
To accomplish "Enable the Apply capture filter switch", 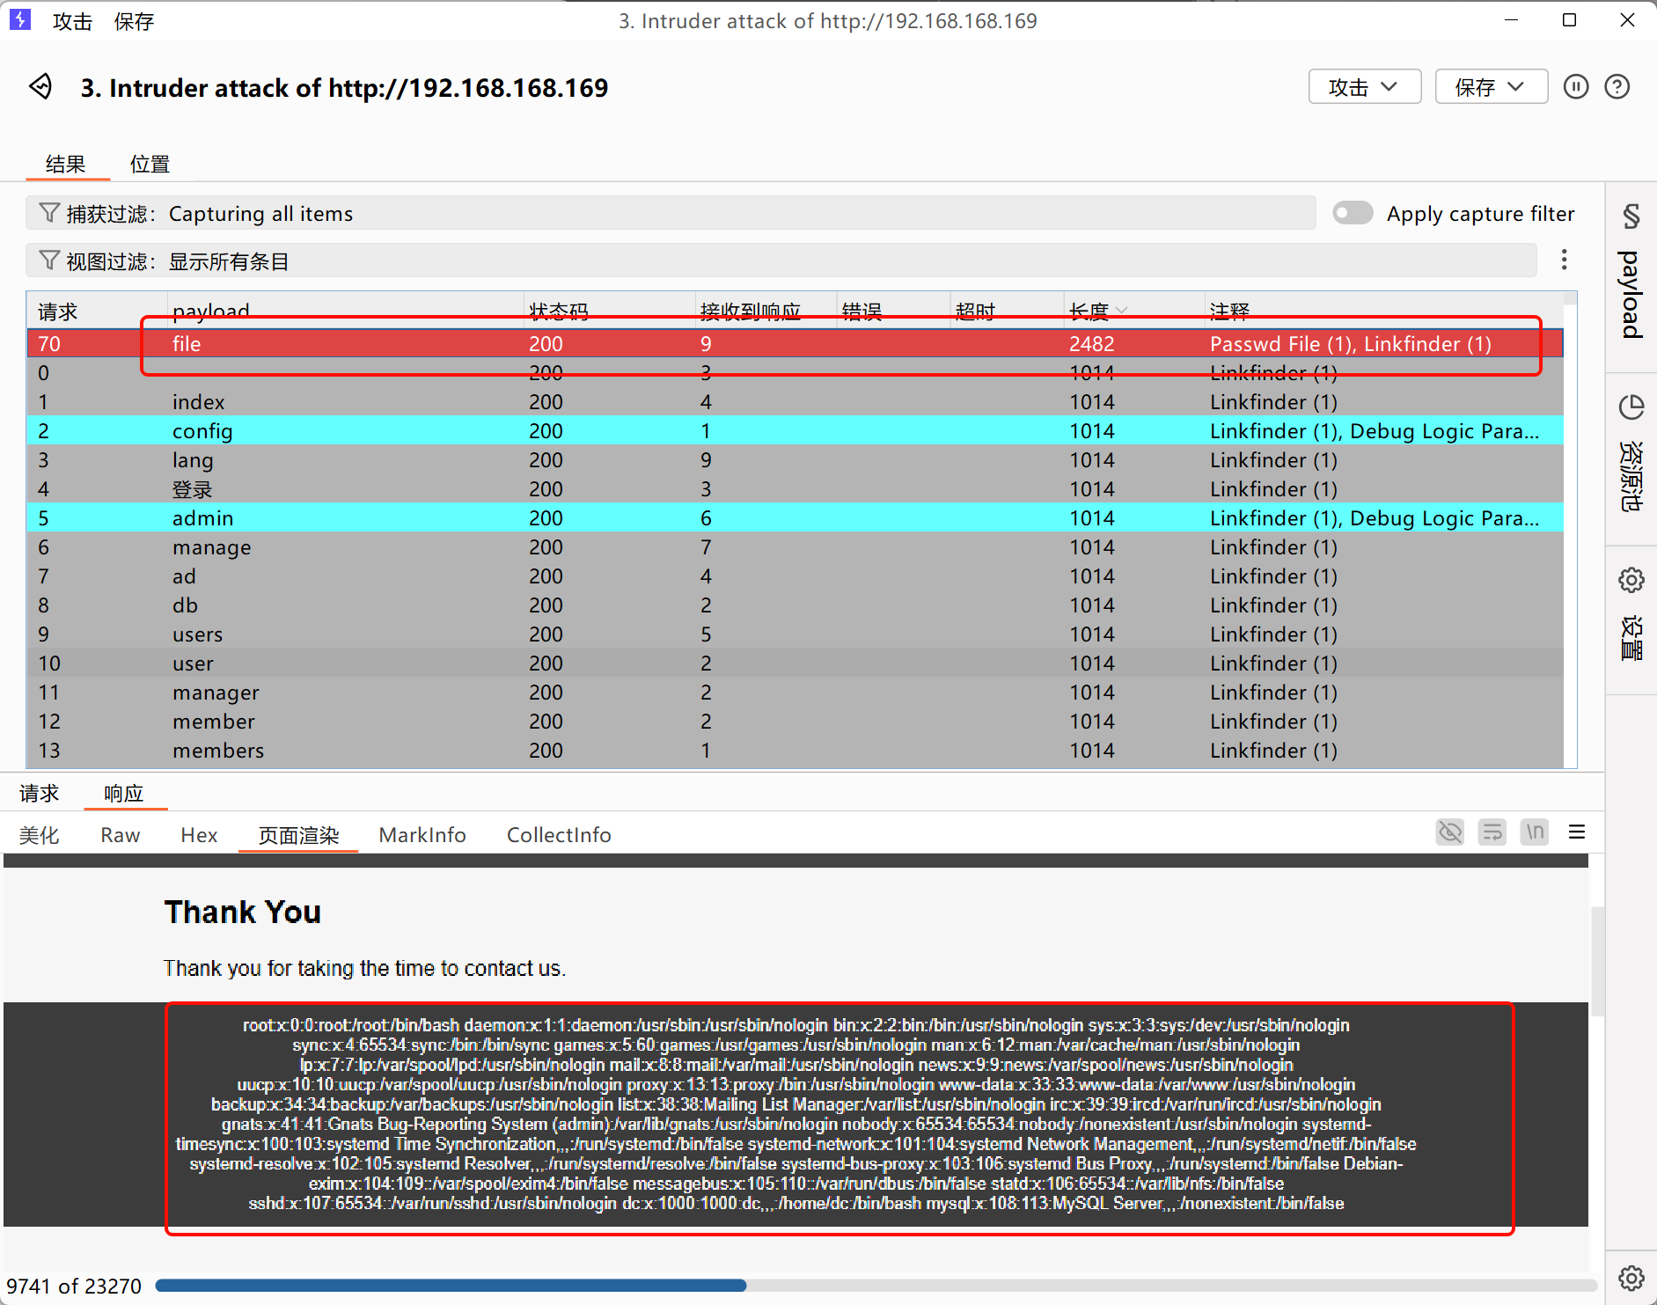I will pyautogui.click(x=1353, y=213).
